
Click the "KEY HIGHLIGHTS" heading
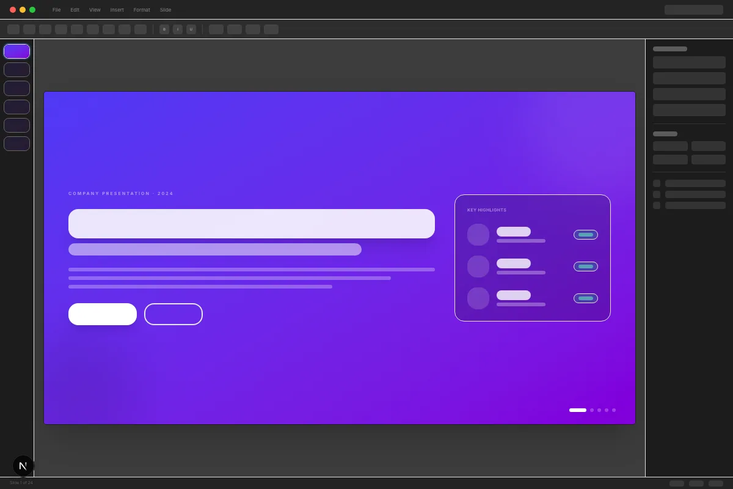[487, 210]
